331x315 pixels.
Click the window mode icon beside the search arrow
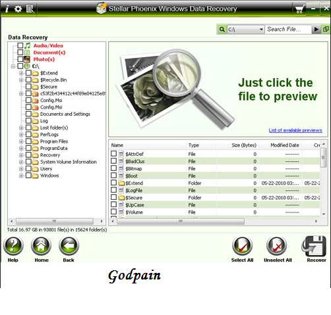tap(326, 29)
